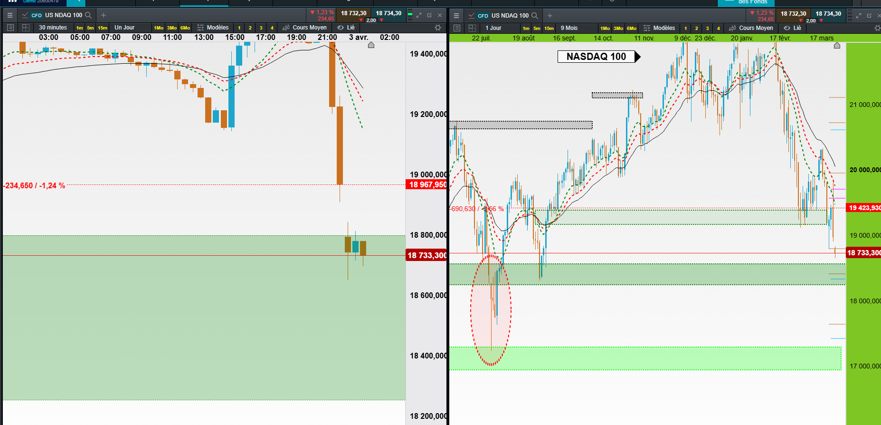Search instruments in the right chart

point(535,16)
